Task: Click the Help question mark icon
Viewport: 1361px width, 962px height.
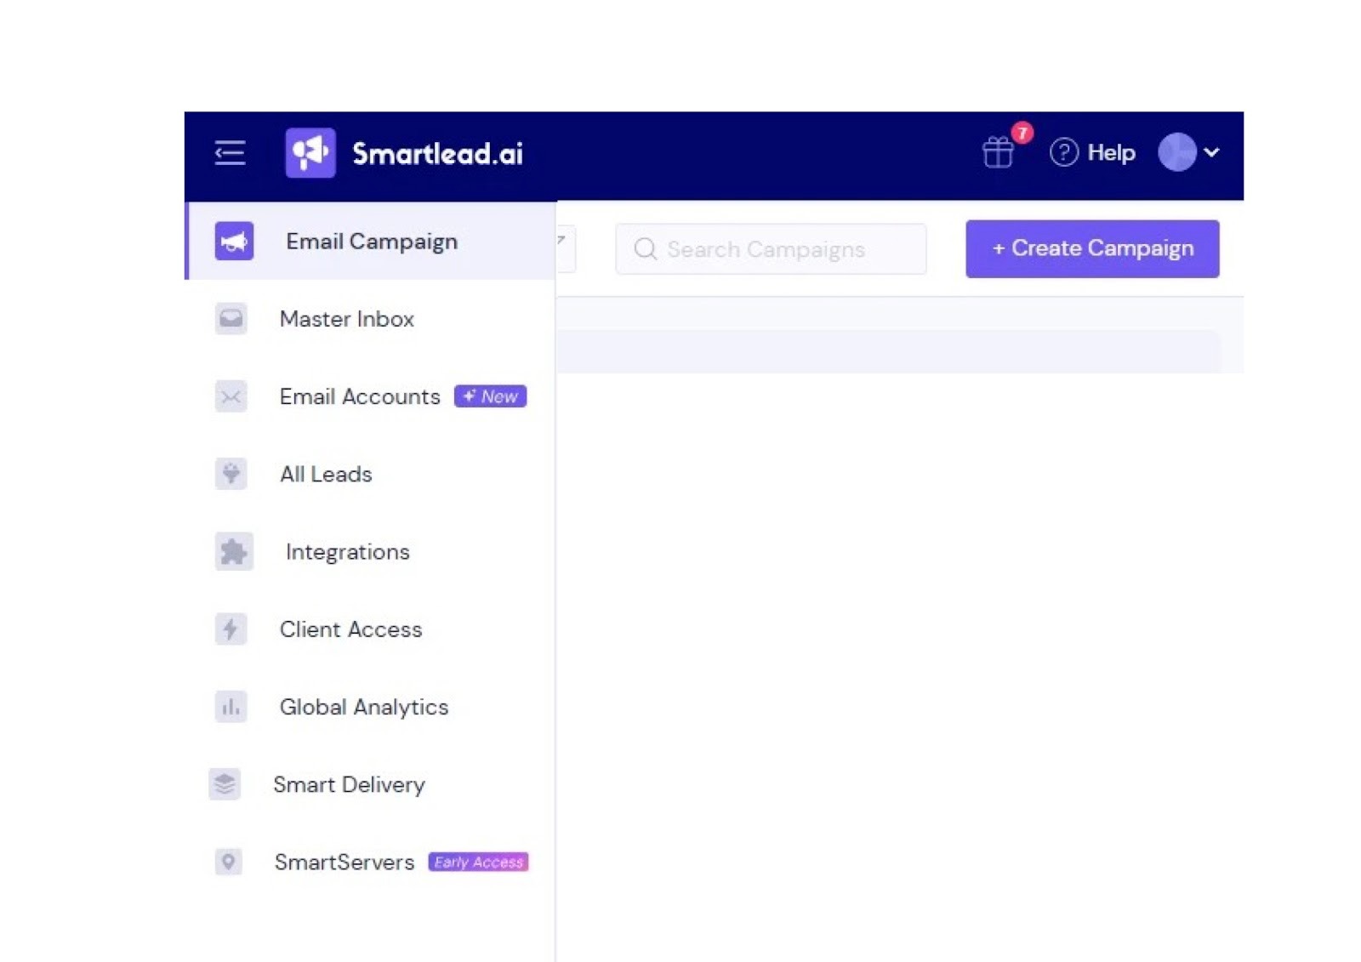Action: [1063, 153]
